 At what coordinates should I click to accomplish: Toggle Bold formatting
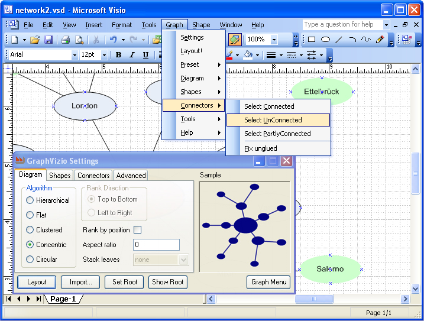pyautogui.click(x=118, y=55)
